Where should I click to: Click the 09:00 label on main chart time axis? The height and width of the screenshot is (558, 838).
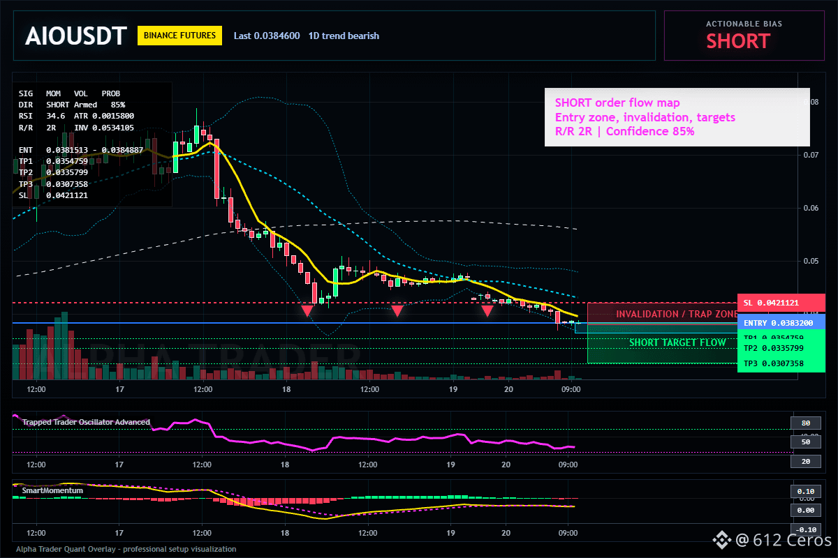[x=571, y=389]
